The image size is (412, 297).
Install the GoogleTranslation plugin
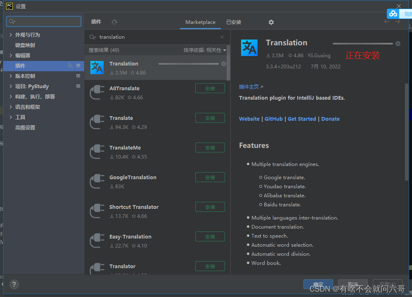click(210, 177)
